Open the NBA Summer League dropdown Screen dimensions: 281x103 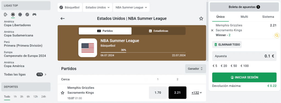coord(131,7)
